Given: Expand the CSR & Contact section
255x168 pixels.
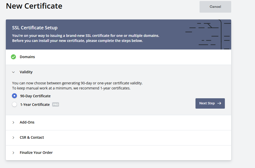Looking at the screenshot, I should [32, 137].
